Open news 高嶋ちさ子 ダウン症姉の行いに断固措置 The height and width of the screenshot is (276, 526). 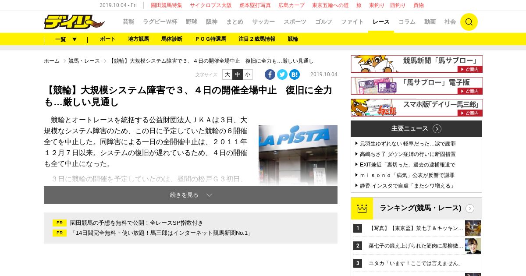[x=408, y=154]
